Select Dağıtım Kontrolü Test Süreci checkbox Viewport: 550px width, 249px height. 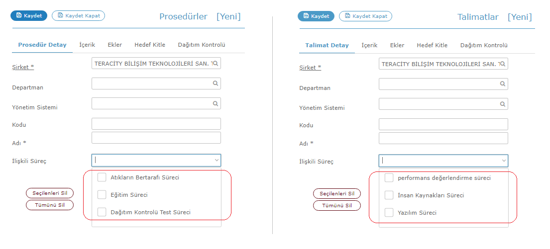point(102,212)
